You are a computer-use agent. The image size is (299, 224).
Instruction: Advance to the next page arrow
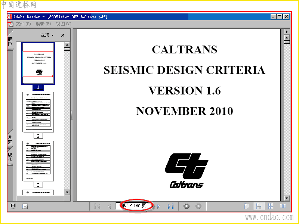158,206
